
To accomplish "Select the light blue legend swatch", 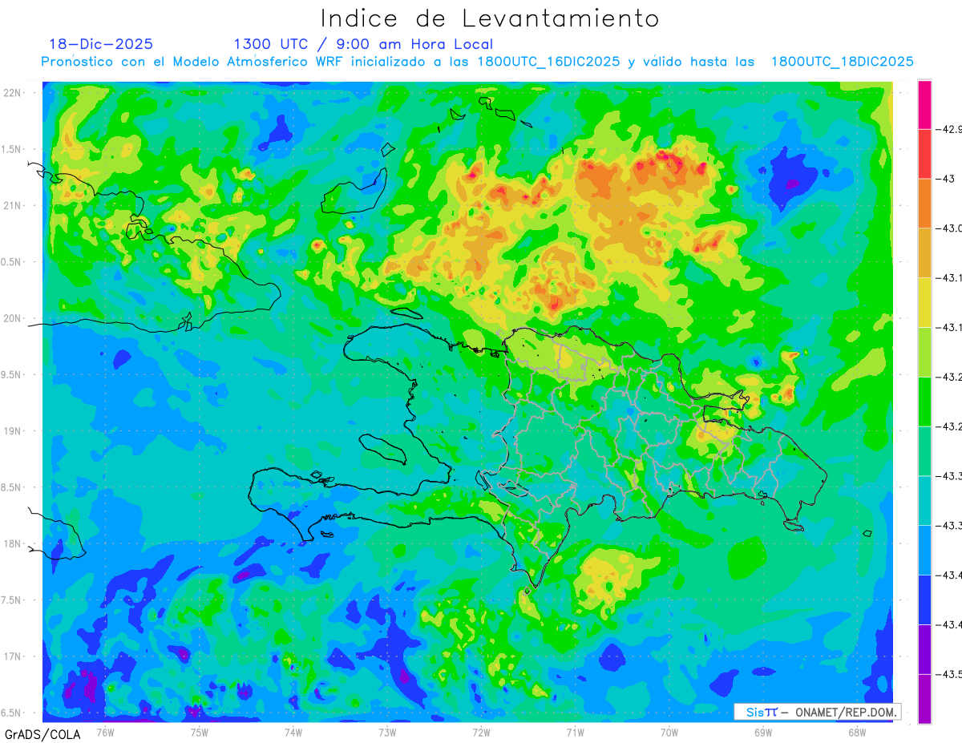I will pyautogui.click(x=924, y=550).
